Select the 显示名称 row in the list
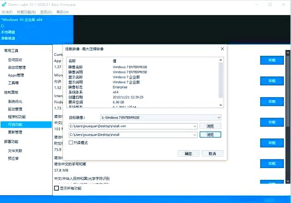This screenshot has width=291, height=203. [143, 77]
